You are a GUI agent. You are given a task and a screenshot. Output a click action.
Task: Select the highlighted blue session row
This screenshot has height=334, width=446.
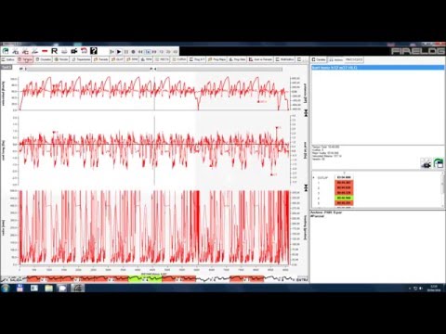coord(377,67)
